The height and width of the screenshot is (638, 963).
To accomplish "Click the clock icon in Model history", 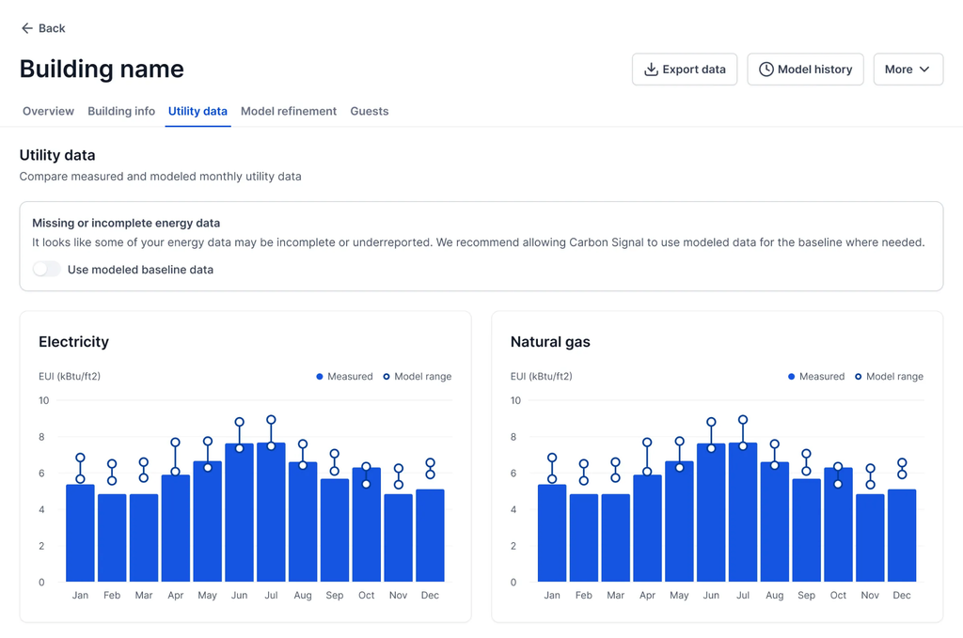I will pyautogui.click(x=766, y=70).
